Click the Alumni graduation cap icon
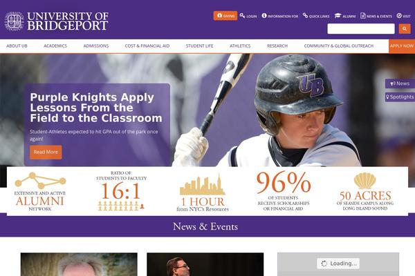 tap(338, 16)
